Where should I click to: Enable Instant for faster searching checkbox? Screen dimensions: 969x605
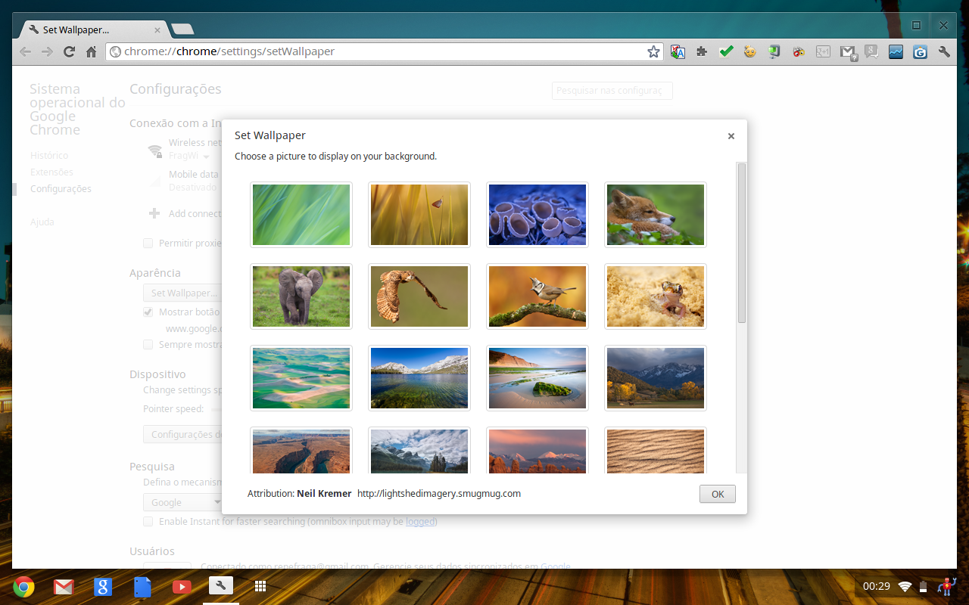click(x=148, y=521)
